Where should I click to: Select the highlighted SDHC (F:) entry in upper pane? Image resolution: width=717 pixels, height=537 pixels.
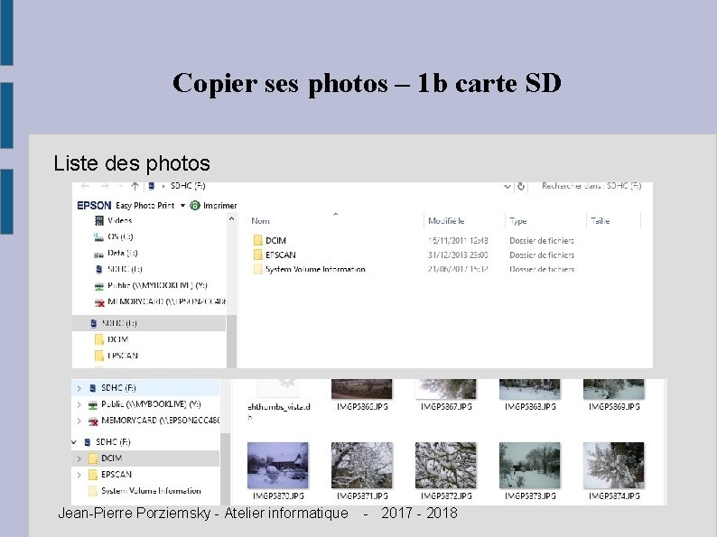[149, 323]
